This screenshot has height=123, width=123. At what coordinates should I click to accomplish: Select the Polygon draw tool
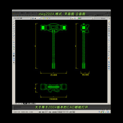pos(14,29)
